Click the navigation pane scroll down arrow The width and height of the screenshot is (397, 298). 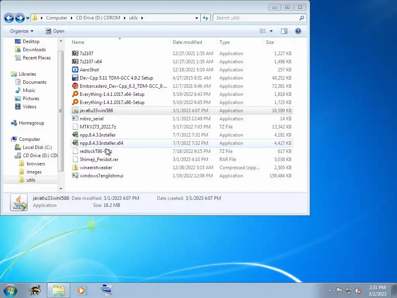pyautogui.click(x=61, y=189)
